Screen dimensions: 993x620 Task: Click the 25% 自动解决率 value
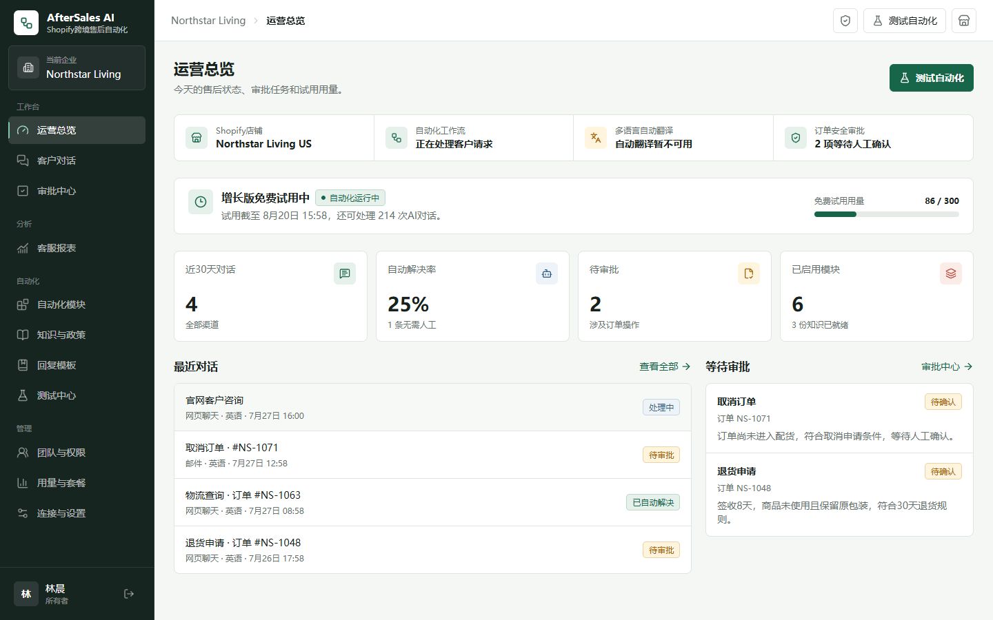click(x=408, y=304)
